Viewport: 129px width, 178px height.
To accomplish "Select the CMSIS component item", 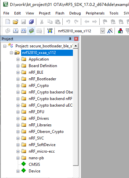I will (34, 165).
